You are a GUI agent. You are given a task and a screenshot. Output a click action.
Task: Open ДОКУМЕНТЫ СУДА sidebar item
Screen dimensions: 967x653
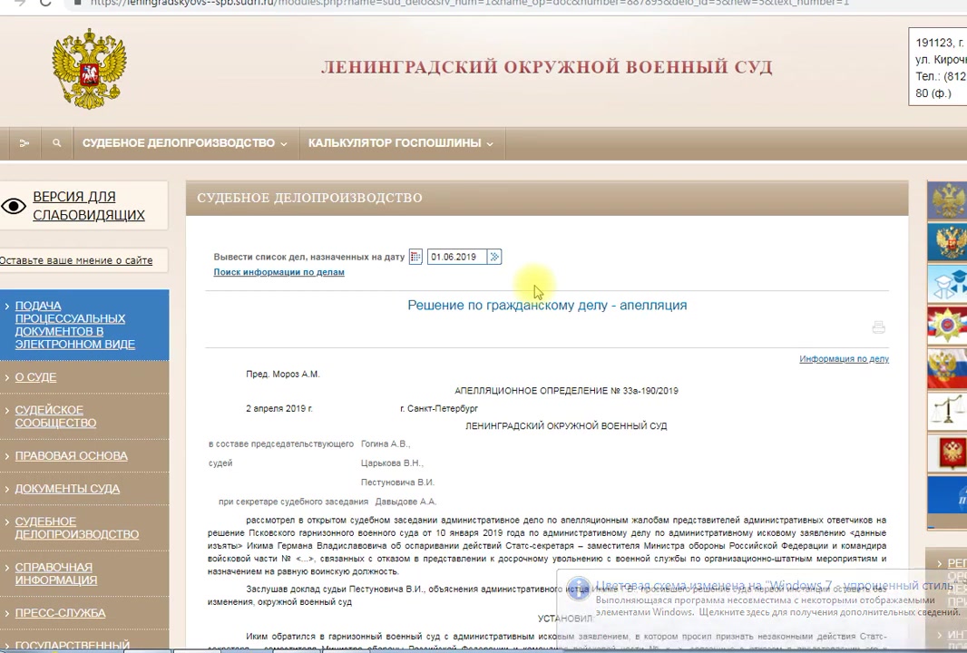(x=67, y=488)
